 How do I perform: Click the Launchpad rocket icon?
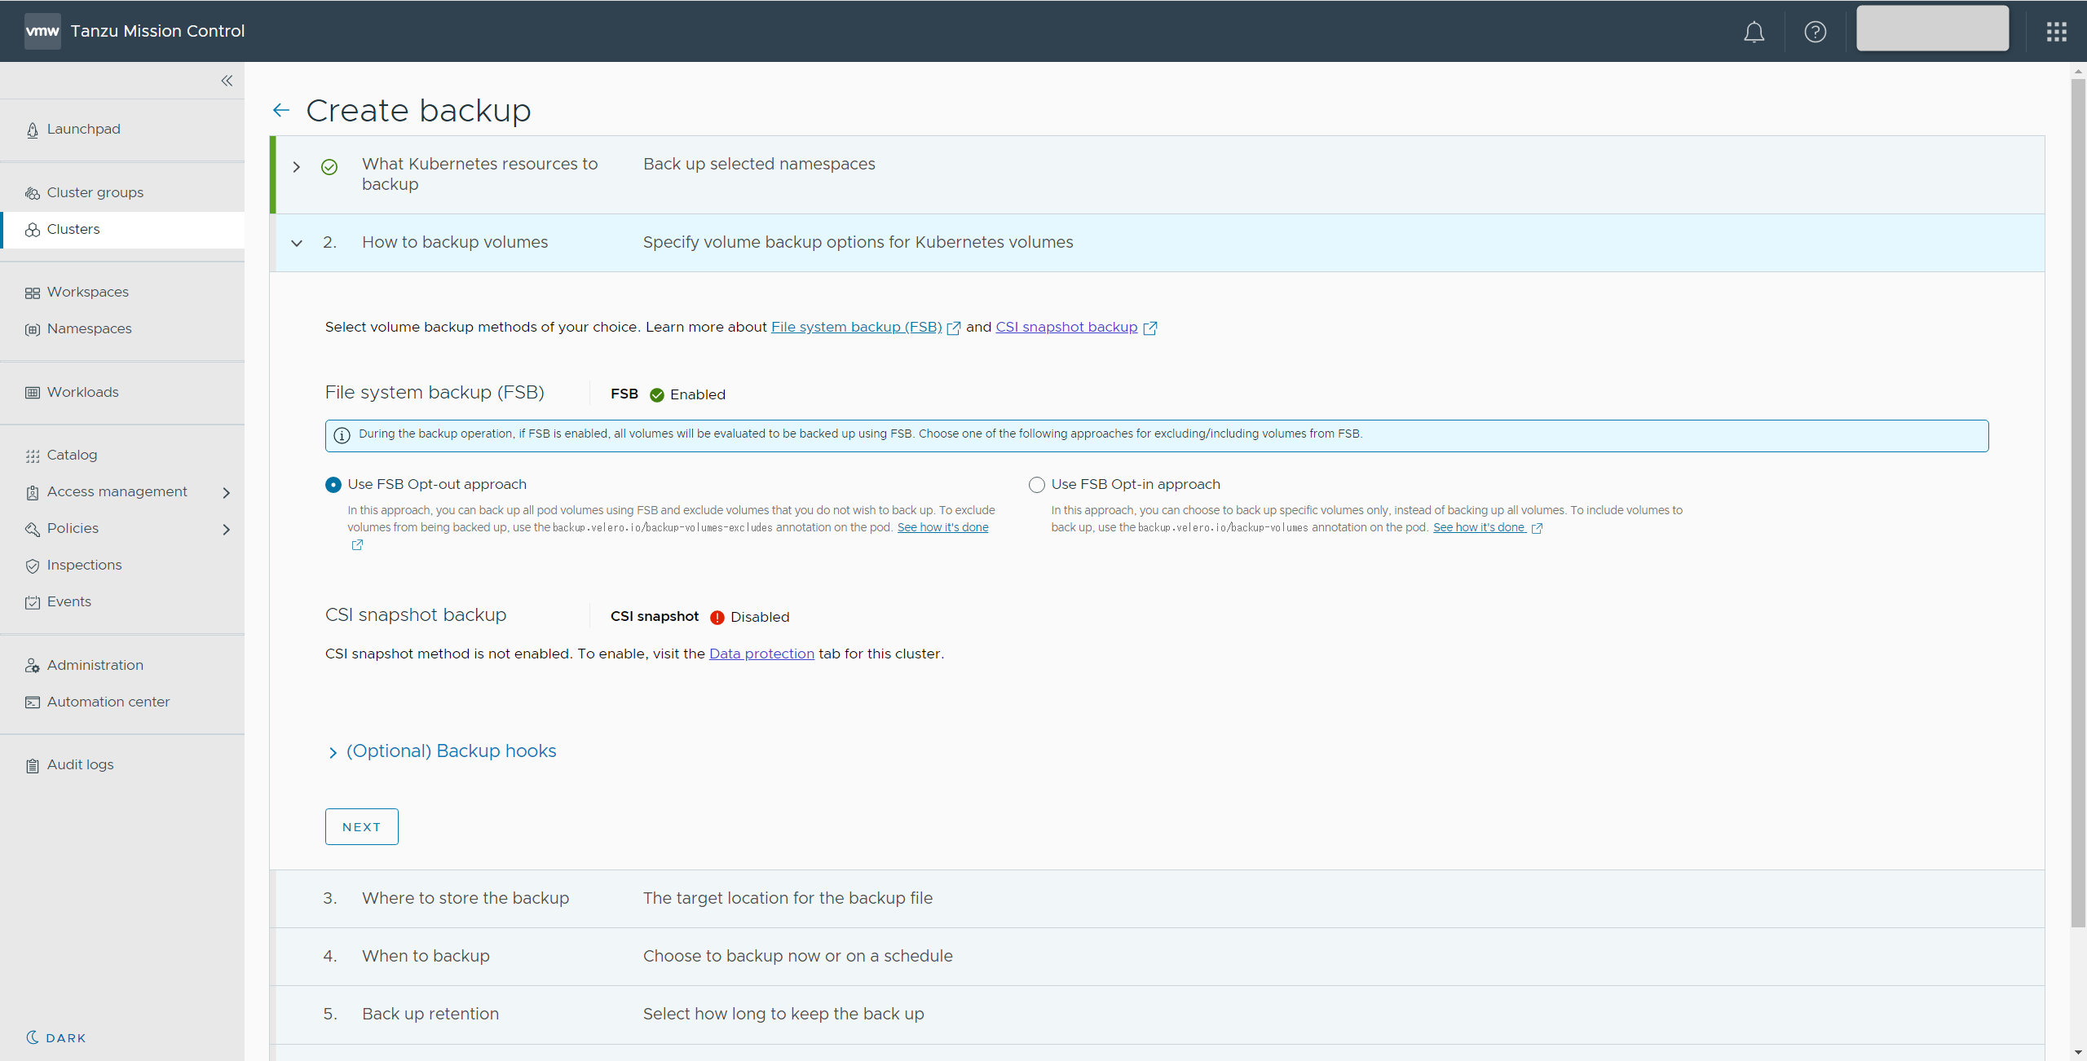point(33,130)
